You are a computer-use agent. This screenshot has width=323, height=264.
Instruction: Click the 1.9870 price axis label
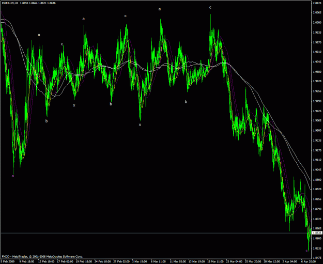317,42
